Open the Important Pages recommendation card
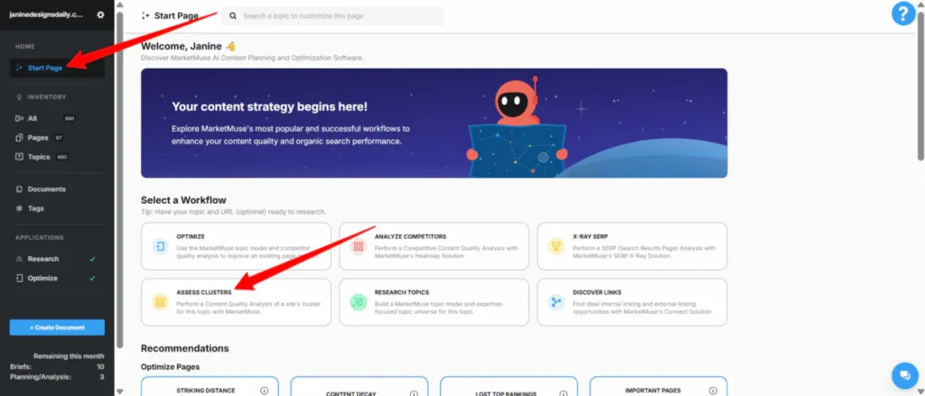The height and width of the screenshot is (396, 925). pos(659,387)
